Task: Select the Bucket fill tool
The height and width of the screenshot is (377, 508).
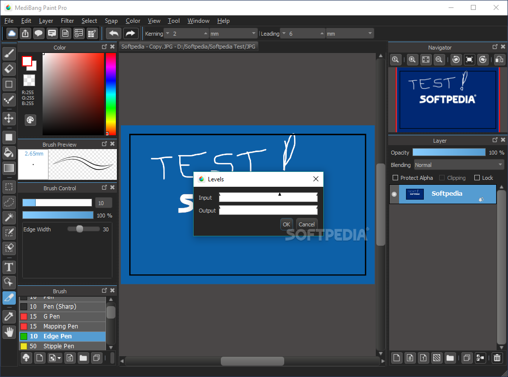Action: coord(9,153)
